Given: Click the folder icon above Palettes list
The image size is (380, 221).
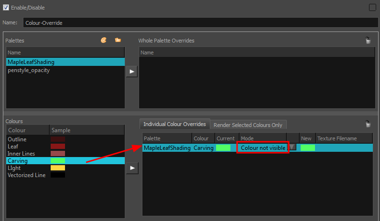Looking at the screenshot, I should click(118, 41).
